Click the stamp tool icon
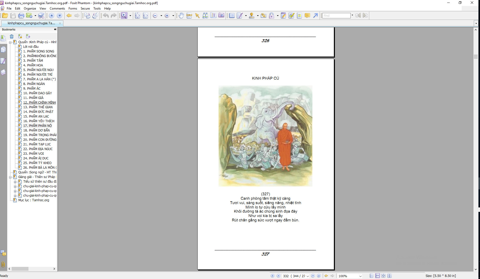The image size is (480, 279). tap(252, 16)
